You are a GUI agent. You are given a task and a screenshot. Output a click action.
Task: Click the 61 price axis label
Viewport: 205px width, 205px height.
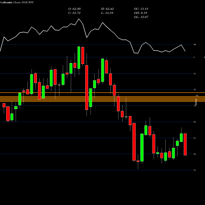(195, 138)
